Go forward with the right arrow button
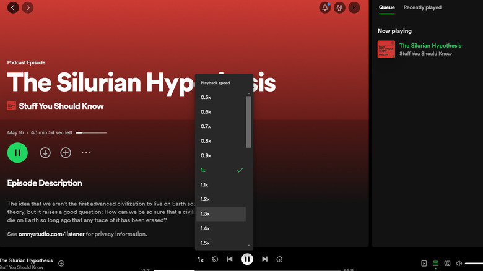The width and height of the screenshot is (483, 271). (27, 7)
